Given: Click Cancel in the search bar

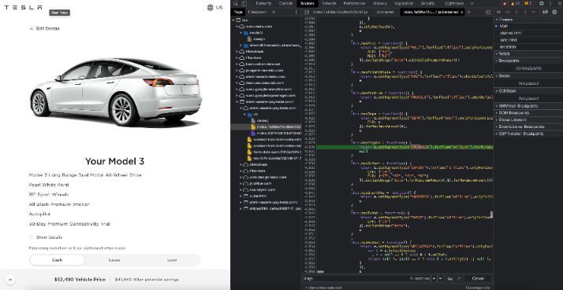Looking at the screenshot, I should 478,278.
